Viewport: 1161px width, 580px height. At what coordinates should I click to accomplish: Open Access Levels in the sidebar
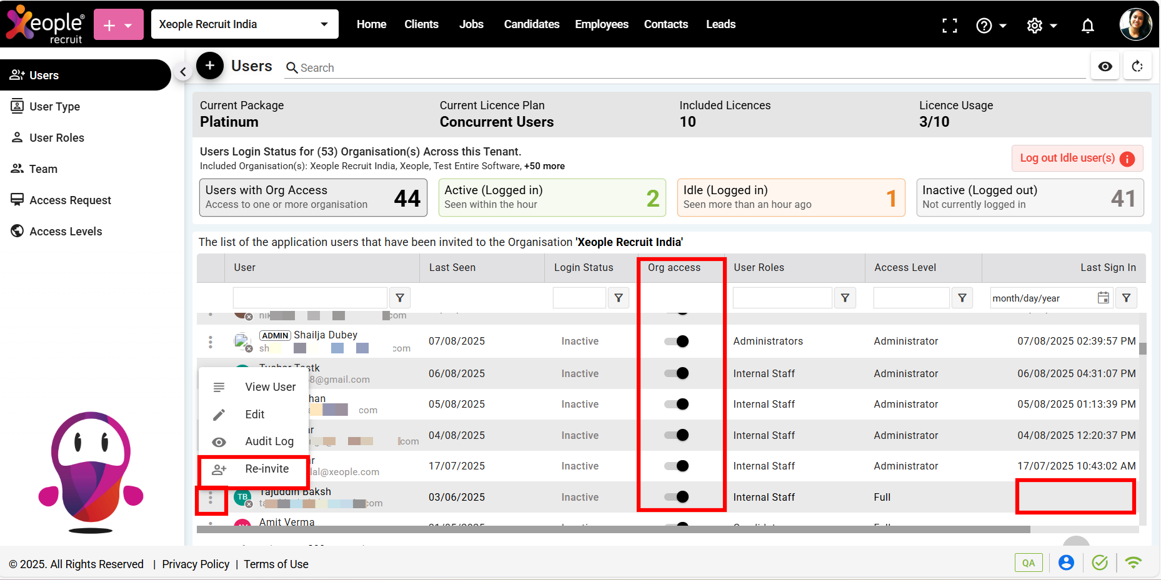pyautogui.click(x=66, y=231)
